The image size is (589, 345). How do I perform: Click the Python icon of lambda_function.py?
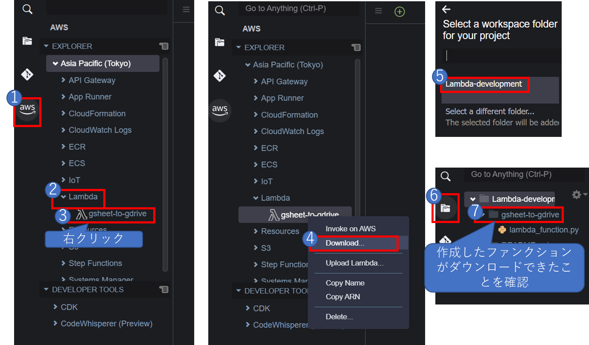pyautogui.click(x=502, y=230)
